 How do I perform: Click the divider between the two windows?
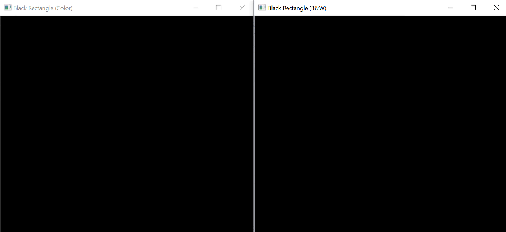coord(254,123)
